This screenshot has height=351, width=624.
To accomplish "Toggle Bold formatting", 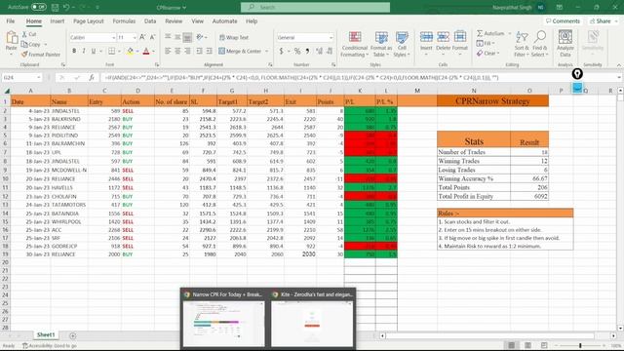I will [x=74, y=51].
